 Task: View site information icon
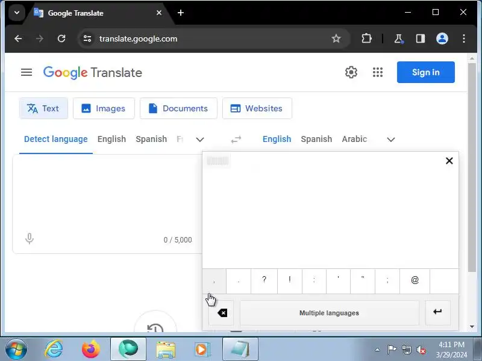tap(87, 39)
